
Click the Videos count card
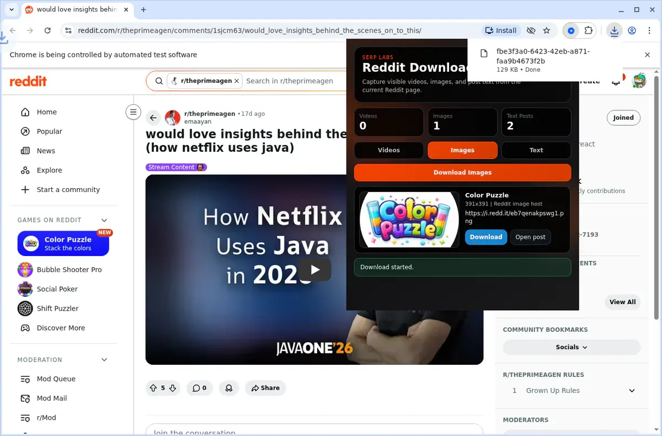click(x=389, y=122)
